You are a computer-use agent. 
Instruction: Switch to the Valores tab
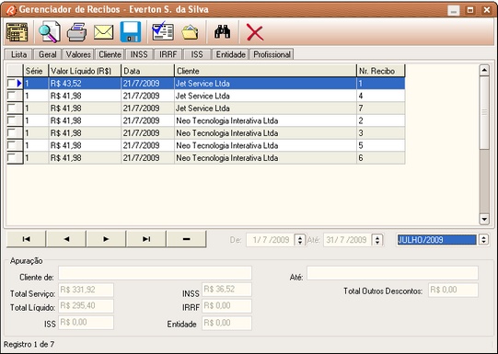pyautogui.click(x=78, y=54)
